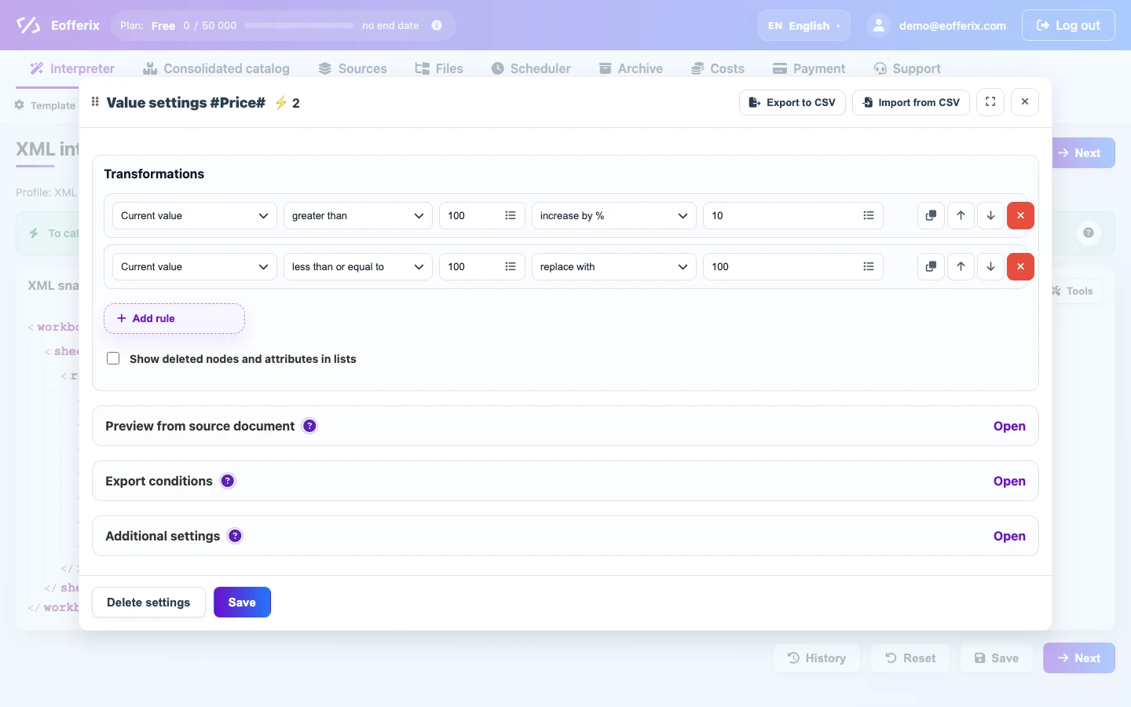The image size is (1131, 707).
Task: Duplicate the 'greater than' rule
Action: click(x=931, y=215)
